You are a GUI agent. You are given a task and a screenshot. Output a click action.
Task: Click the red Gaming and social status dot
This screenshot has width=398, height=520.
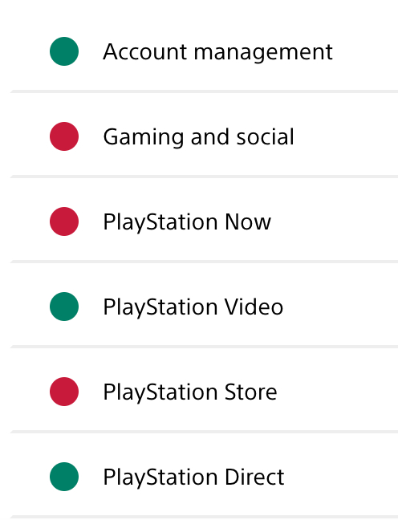tap(64, 136)
